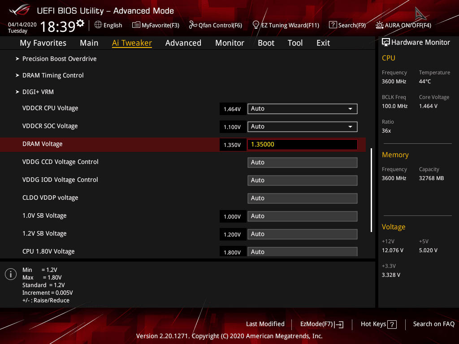Select the Ai Tweaker tab

point(132,43)
